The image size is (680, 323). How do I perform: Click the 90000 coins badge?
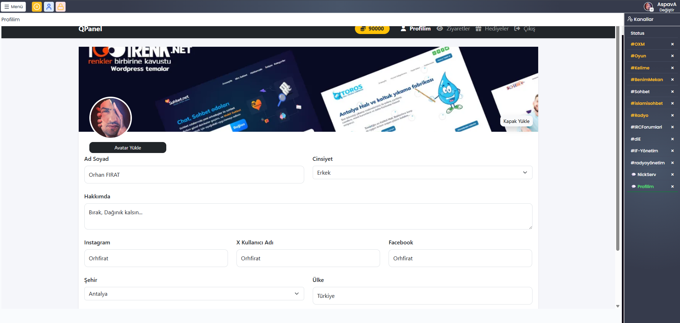coord(372,29)
